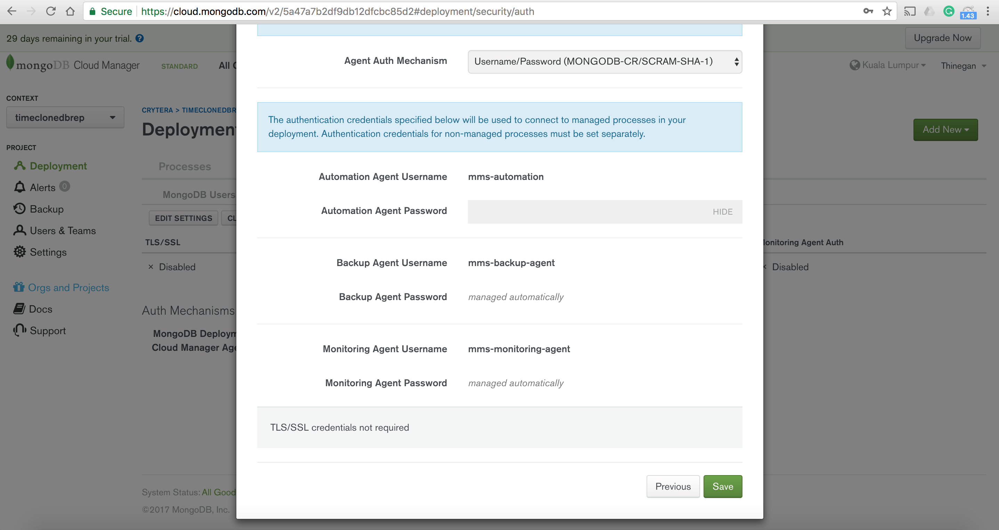Expand the timeclonedbrep context dropdown
This screenshot has height=530, width=999.
(x=65, y=117)
